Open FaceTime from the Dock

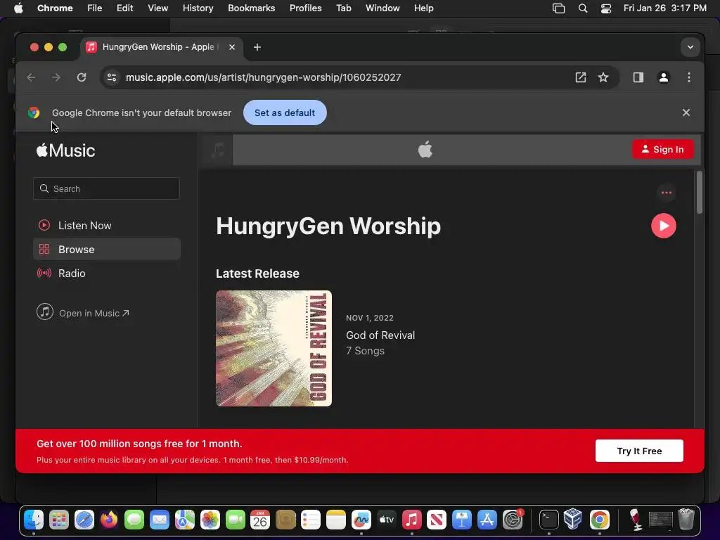pos(235,520)
